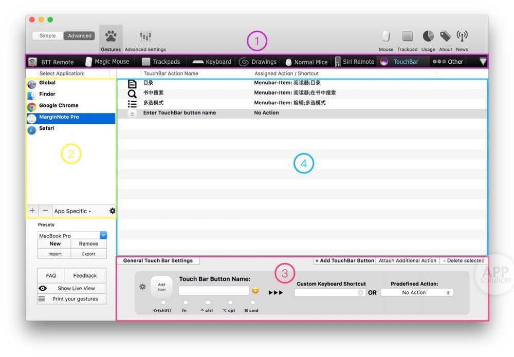514x357 pixels.
Task: Tick the ctrl modifier checkbox
Action: [x=208, y=303]
